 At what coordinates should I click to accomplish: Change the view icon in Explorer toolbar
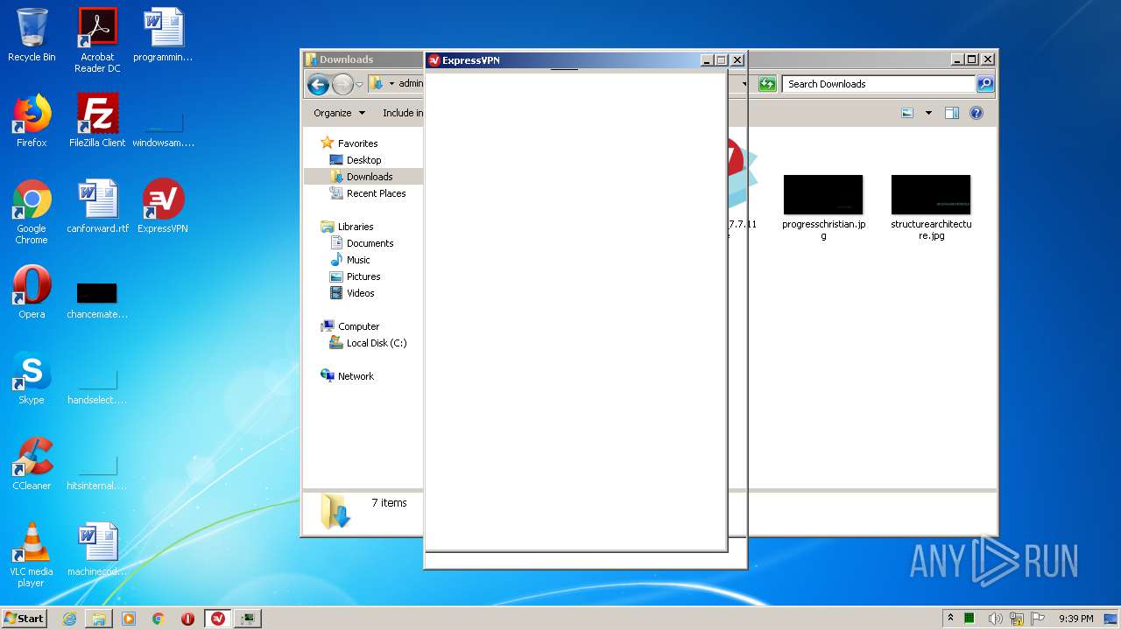(x=907, y=113)
